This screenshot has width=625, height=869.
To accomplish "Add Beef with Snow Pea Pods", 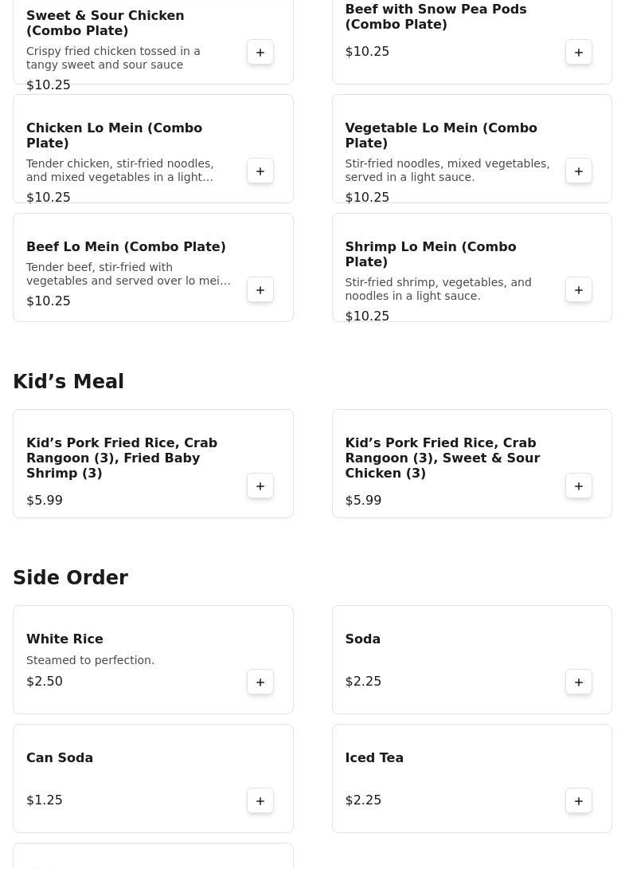I will pyautogui.click(x=579, y=53).
